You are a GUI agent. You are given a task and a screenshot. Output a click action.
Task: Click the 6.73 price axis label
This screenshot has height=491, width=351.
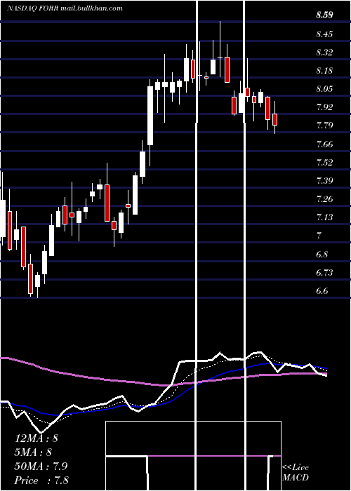(324, 273)
